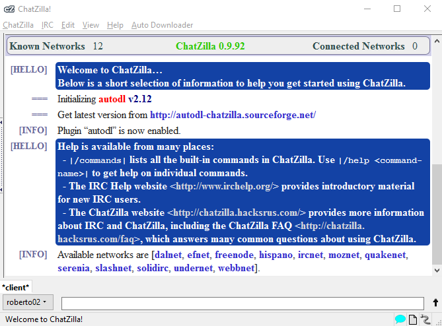Connect to the freenode network

coord(235,255)
